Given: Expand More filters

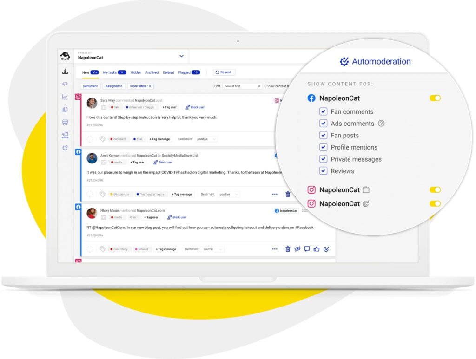Looking at the screenshot, I should tap(140, 86).
